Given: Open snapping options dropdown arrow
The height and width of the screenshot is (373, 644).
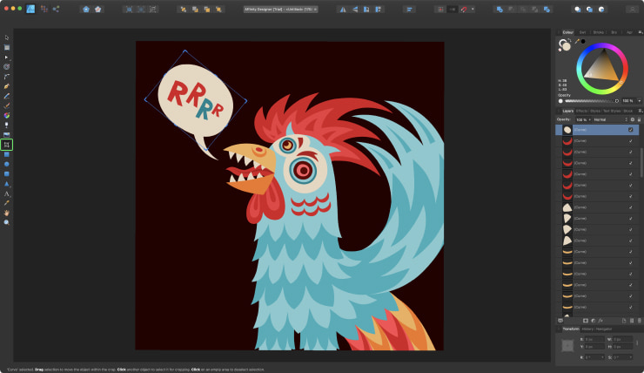Looking at the screenshot, I should [x=473, y=9].
